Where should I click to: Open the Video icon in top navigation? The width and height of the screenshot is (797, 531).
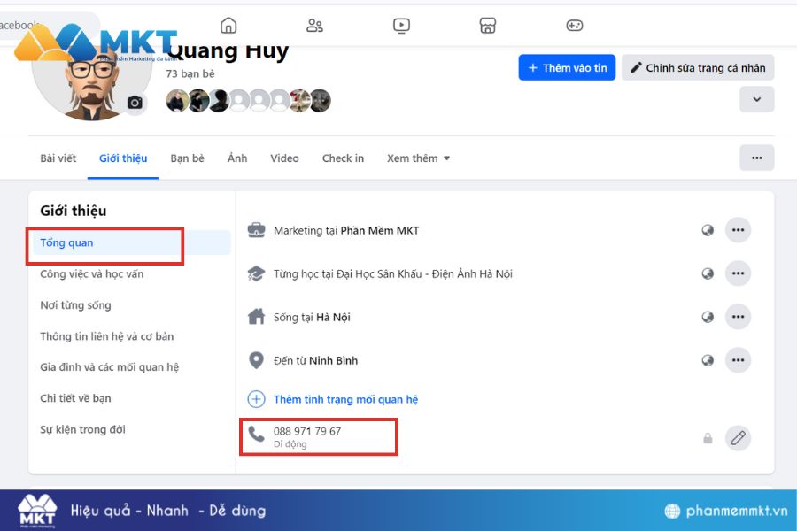pyautogui.click(x=401, y=25)
